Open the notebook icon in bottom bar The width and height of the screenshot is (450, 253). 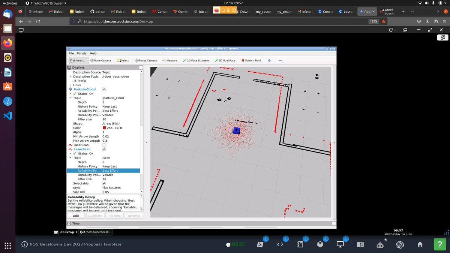(300, 244)
